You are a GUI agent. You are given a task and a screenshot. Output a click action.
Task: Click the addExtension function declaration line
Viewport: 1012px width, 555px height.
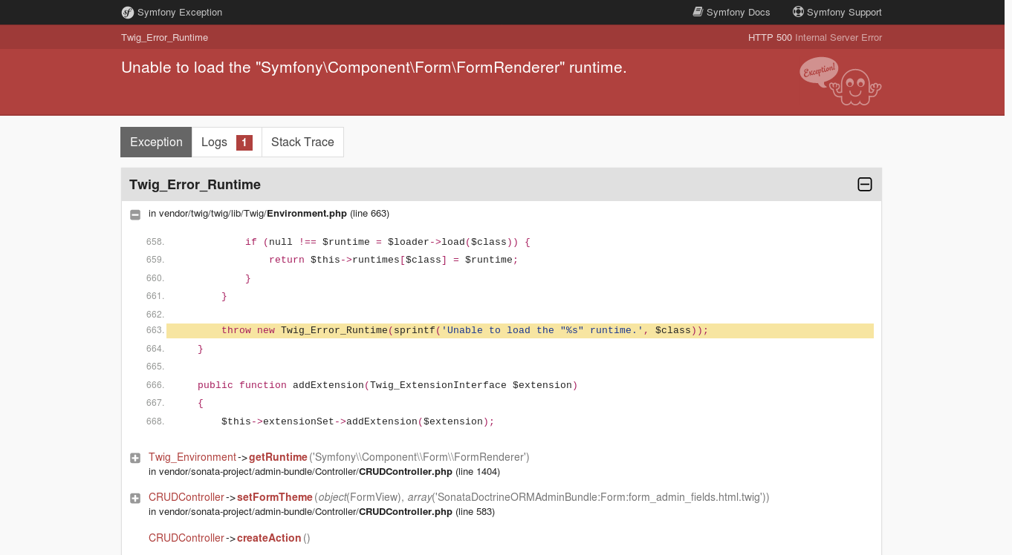[387, 385]
